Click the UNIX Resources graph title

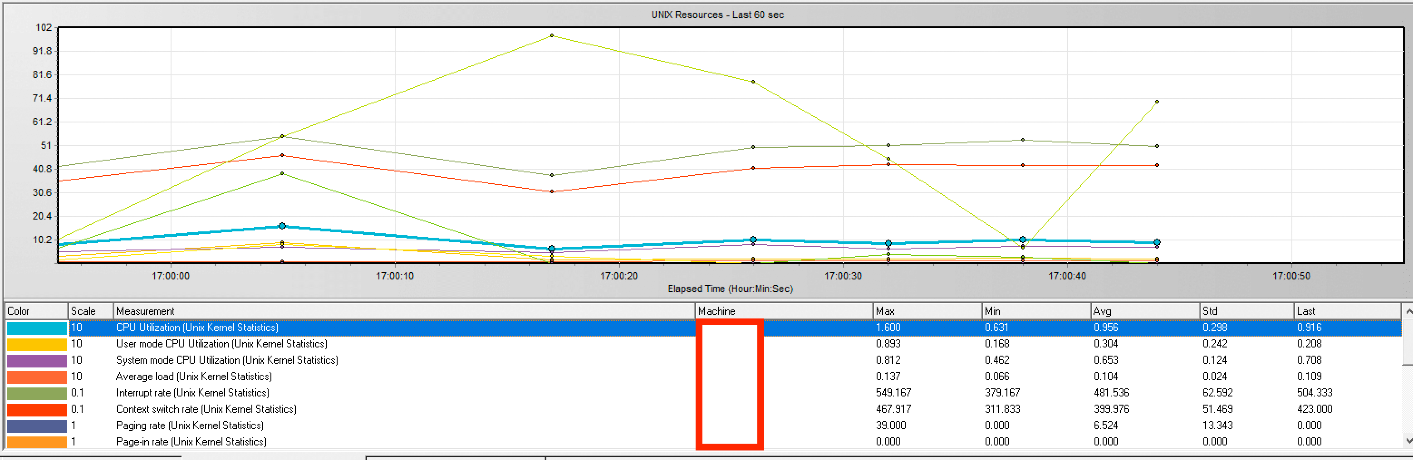point(717,15)
